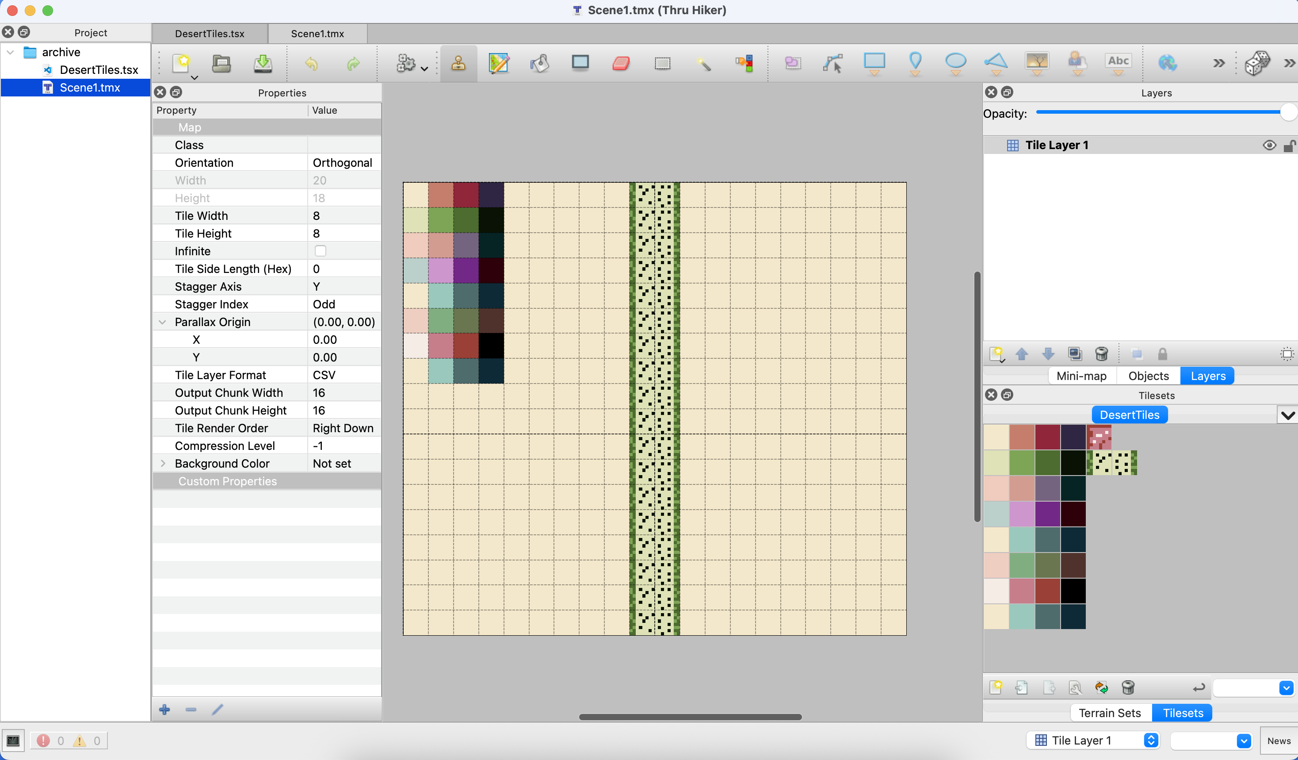Click the News button

tap(1279, 741)
